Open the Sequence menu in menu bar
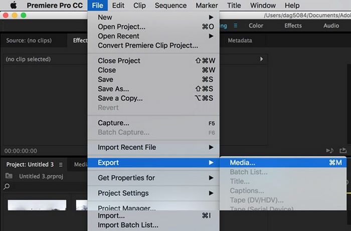 [170, 5]
